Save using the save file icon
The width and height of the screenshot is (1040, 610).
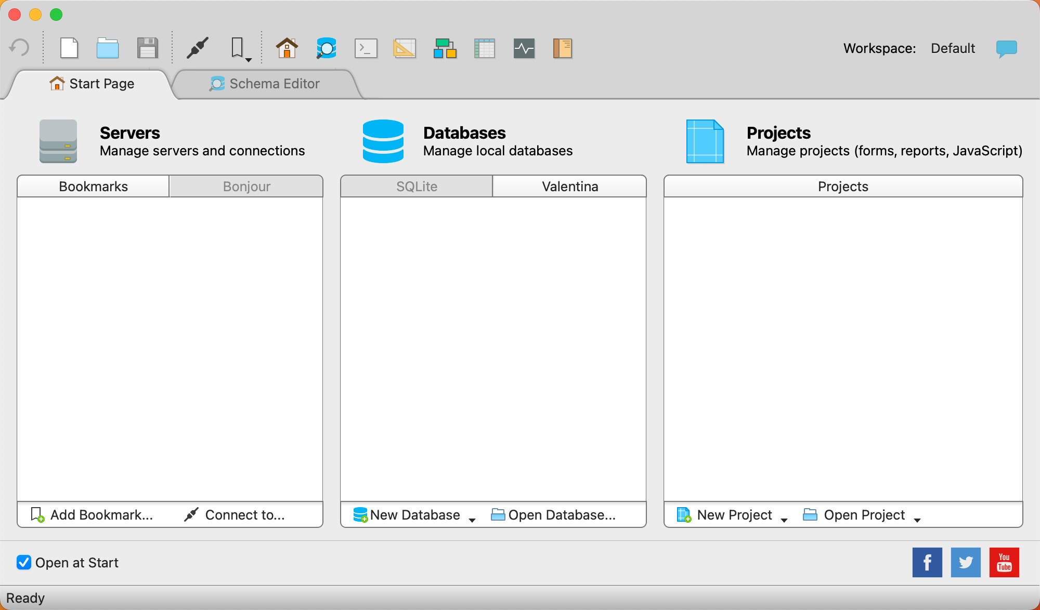pyautogui.click(x=148, y=48)
